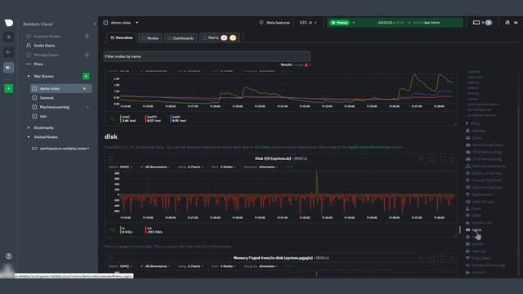The width and height of the screenshot is (523, 294).
Task: Add a new War Room with green plus
Action: tap(86, 76)
